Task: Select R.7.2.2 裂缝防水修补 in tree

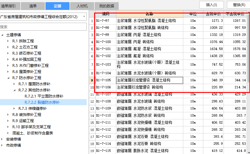Action: tap(42, 102)
